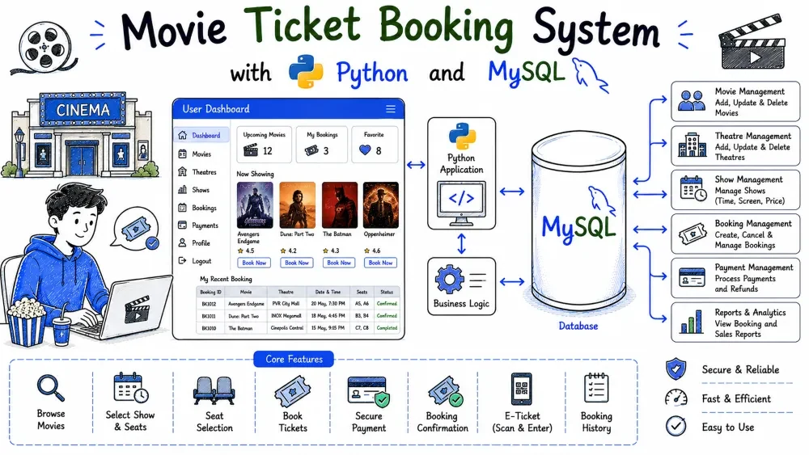The width and height of the screenshot is (809, 455).
Task: Click the clapperboard icon beside title
Action: click(x=752, y=42)
